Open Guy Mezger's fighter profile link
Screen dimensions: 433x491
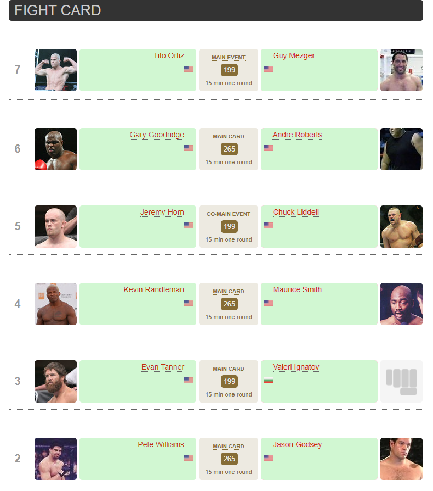point(294,56)
